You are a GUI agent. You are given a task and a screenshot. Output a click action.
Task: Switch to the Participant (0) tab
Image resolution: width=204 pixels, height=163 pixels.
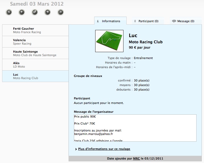pyautogui.click(x=148, y=21)
